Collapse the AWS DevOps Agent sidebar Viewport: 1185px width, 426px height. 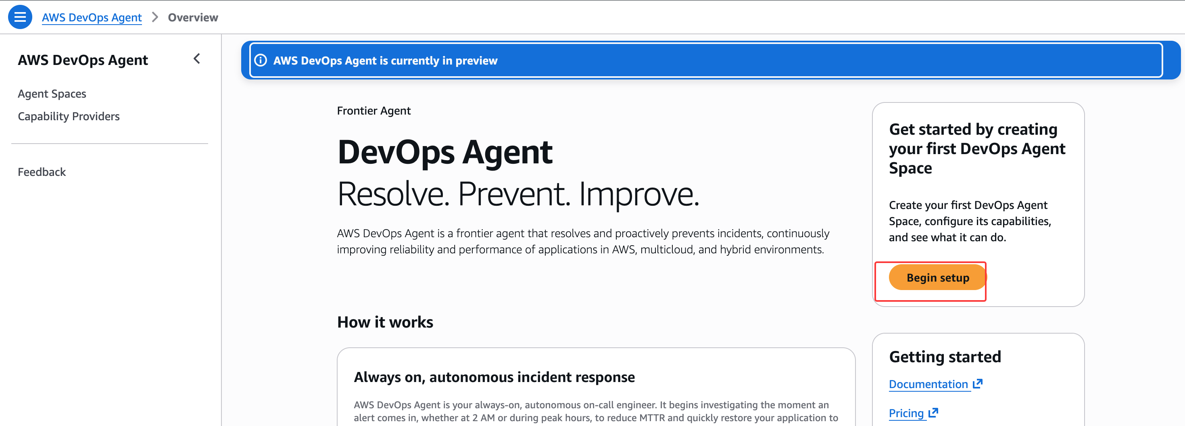coord(197,59)
